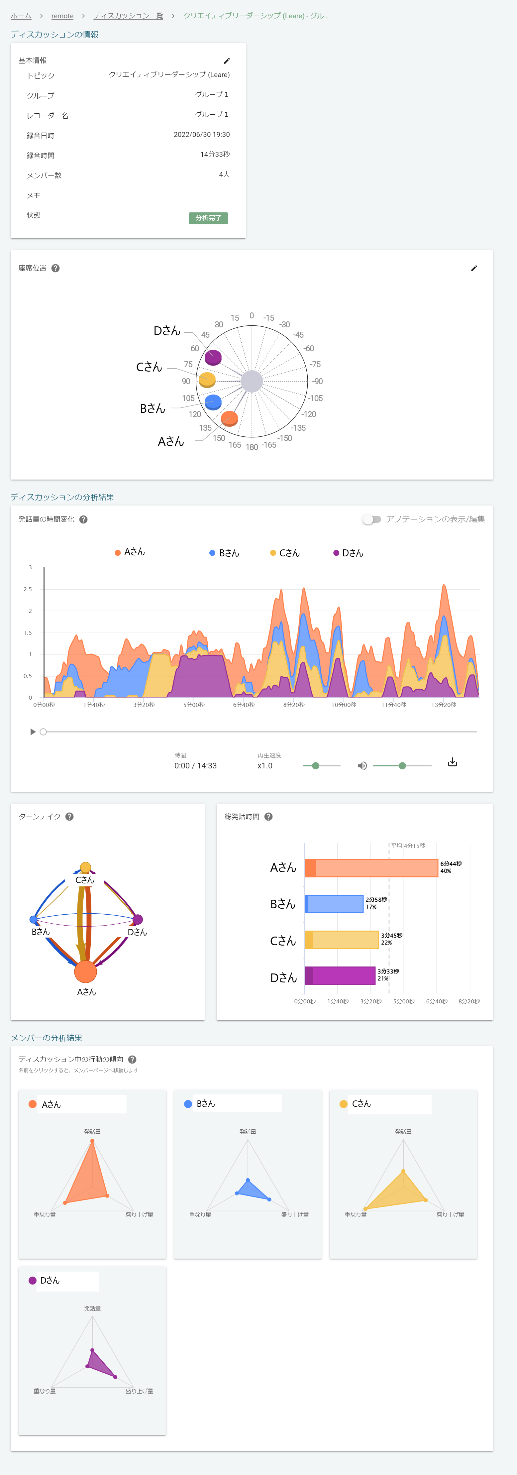Edit basic info with pencil icon

click(x=227, y=61)
